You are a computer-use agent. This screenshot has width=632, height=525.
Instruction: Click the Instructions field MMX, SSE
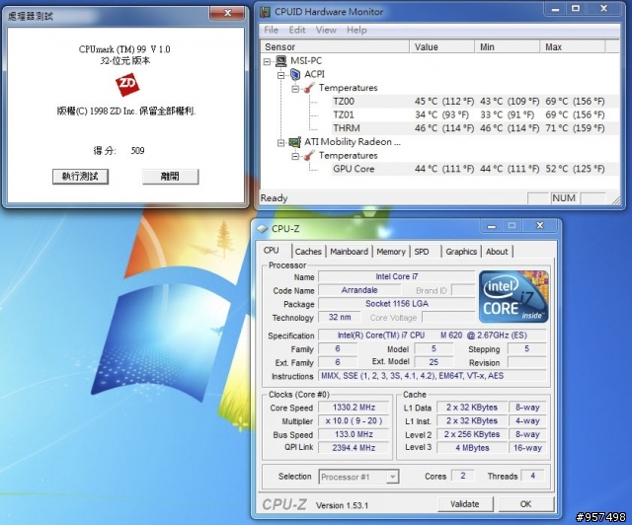[433, 376]
